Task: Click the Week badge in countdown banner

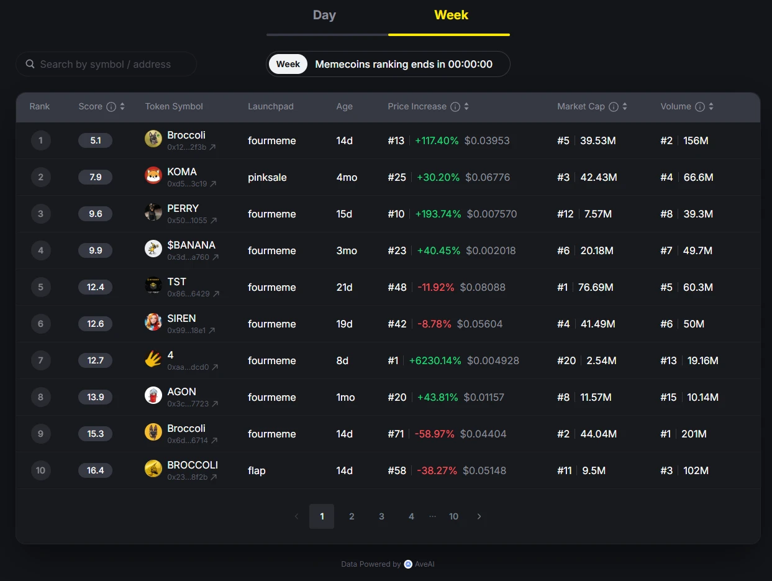Action: (x=288, y=64)
